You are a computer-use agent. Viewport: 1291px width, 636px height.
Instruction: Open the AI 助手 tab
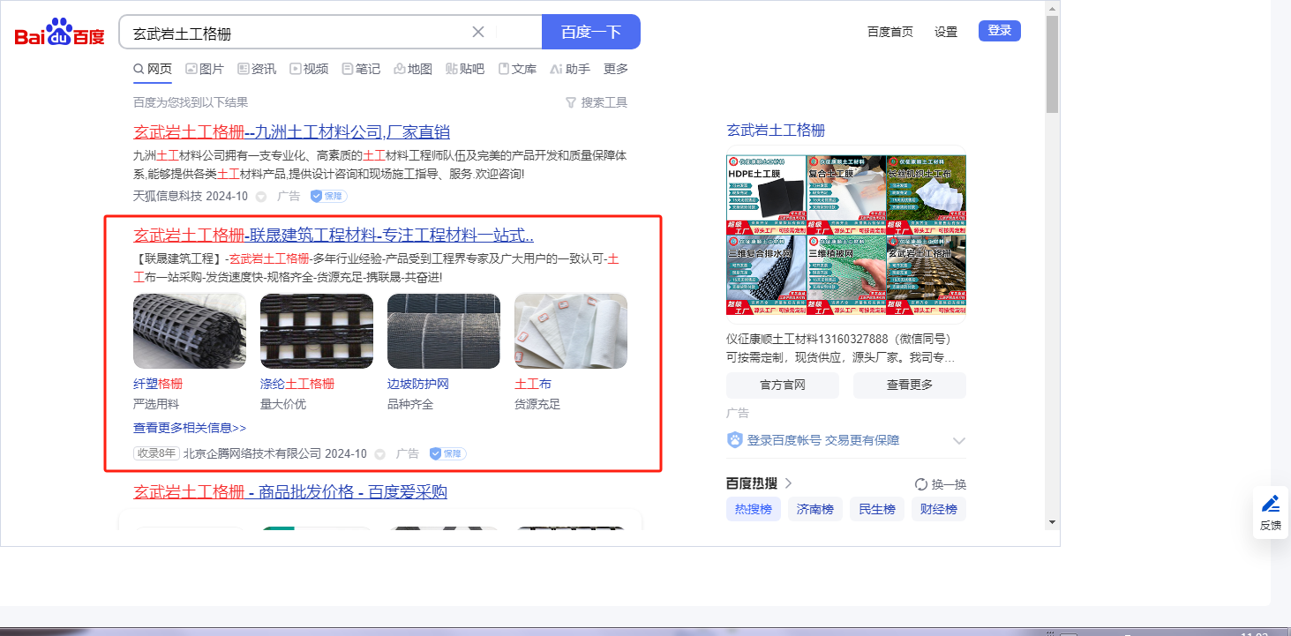click(x=570, y=69)
